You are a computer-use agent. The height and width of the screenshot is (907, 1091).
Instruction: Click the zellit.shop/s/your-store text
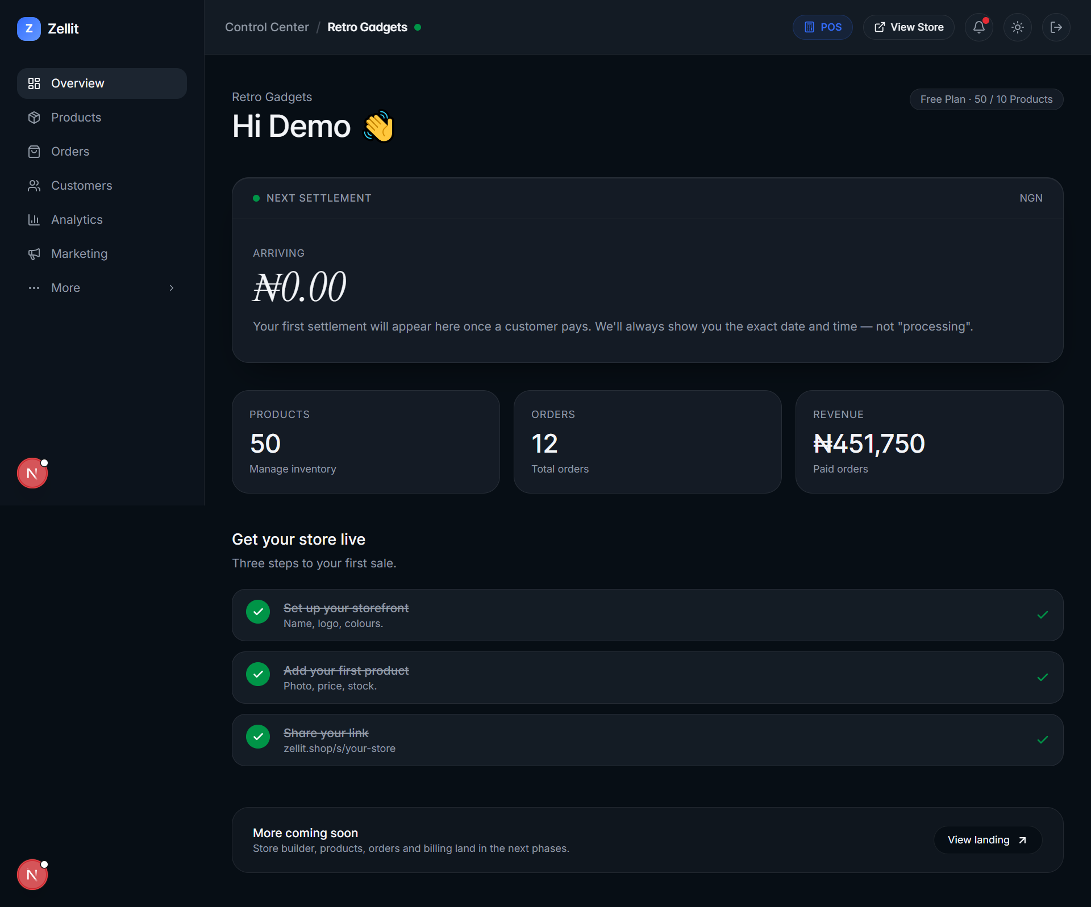pos(339,749)
